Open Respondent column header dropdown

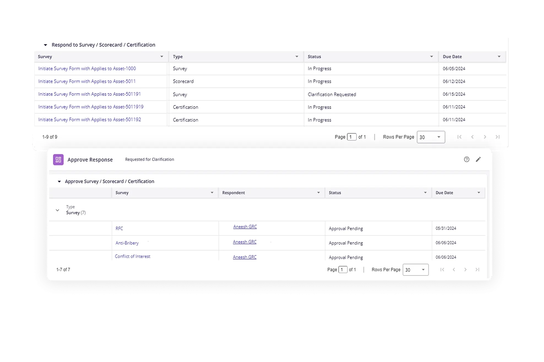(x=318, y=193)
